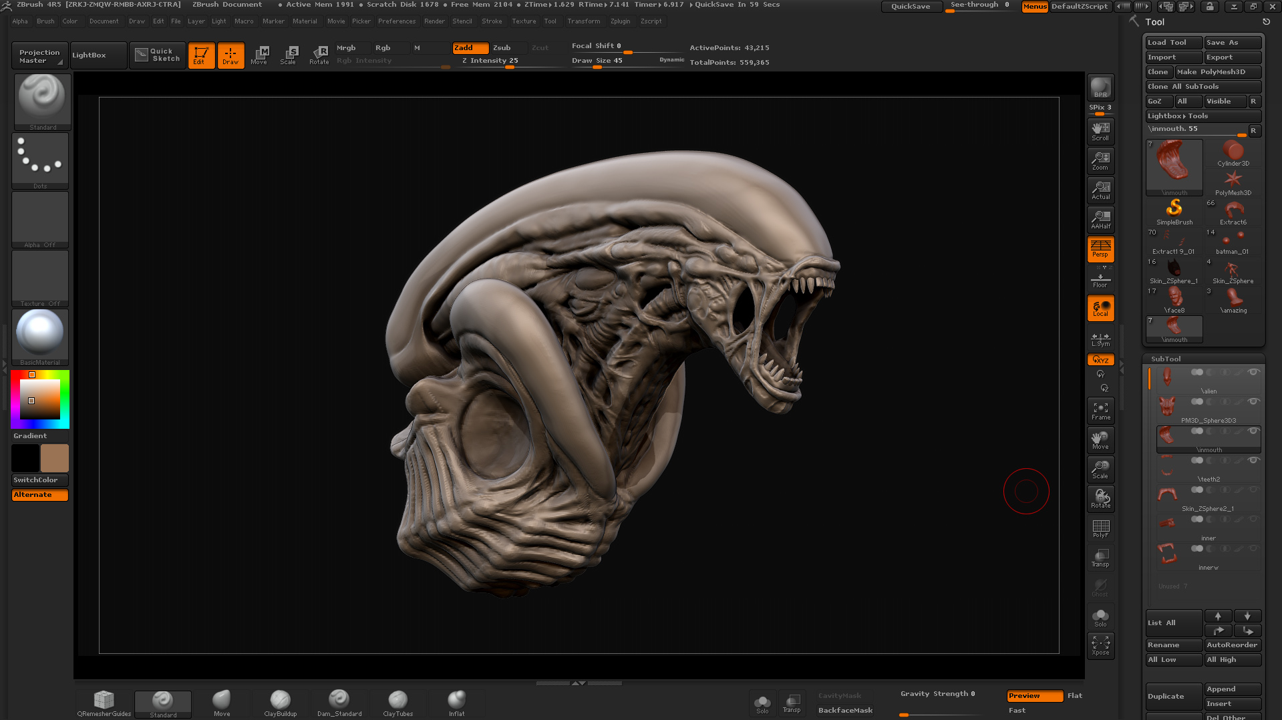Click the right-shelf Scale view icon
This screenshot has width=1282, height=720.
[1100, 470]
